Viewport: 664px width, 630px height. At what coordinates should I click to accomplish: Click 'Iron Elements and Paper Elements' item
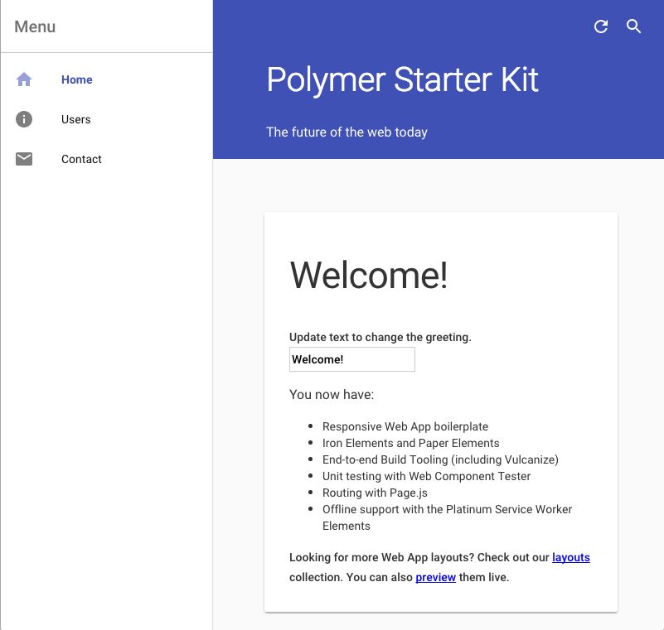coord(411,443)
